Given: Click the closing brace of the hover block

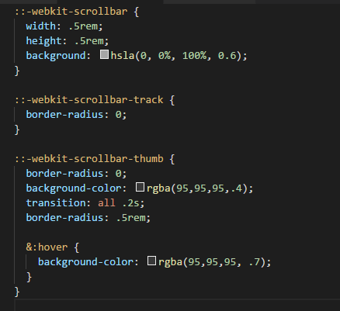Looking at the screenshot, I should click(x=29, y=277).
